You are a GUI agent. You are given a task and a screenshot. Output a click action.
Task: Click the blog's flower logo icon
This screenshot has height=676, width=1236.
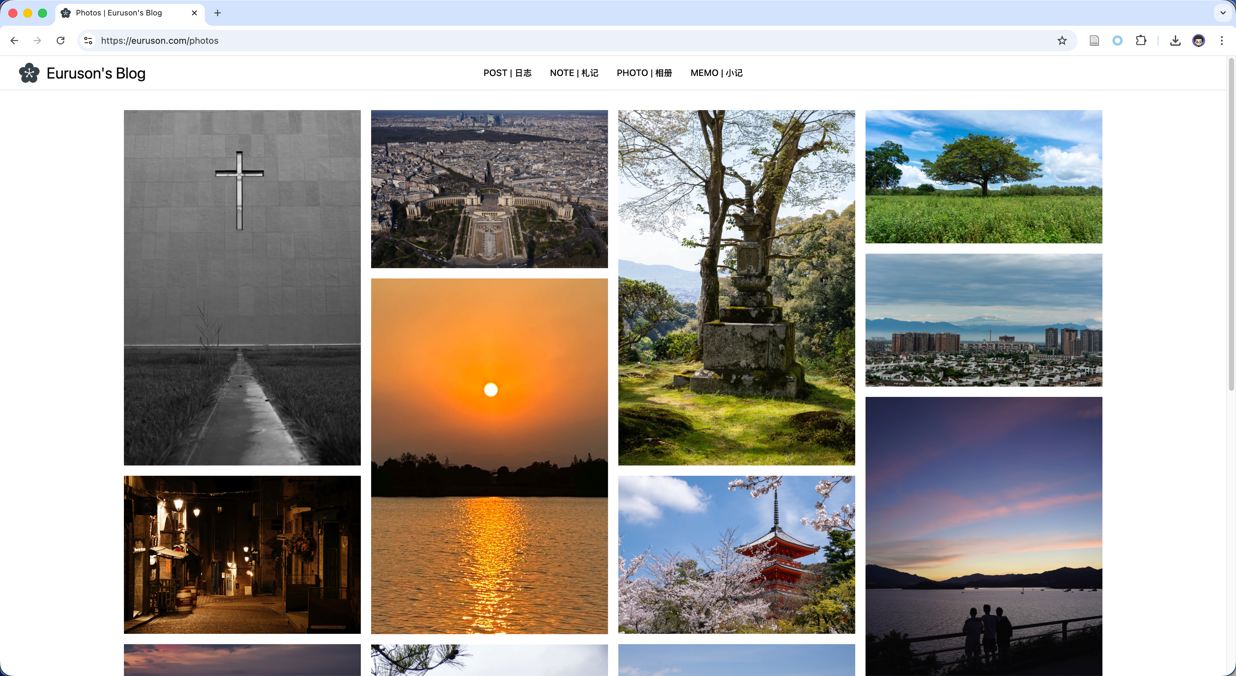(29, 73)
